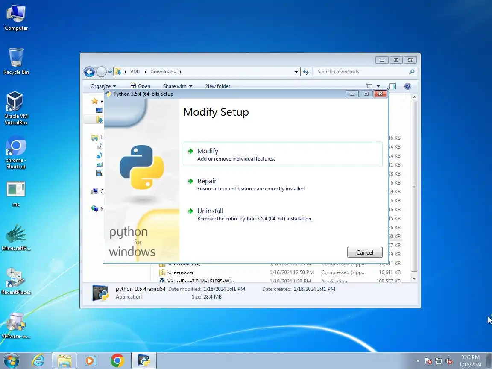This screenshot has width=492, height=369.
Task: Click the Python Setup taskbar button
Action: tap(143, 360)
